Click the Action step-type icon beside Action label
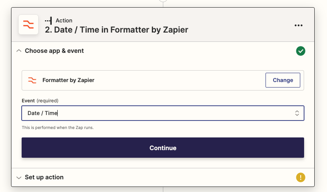 (48, 20)
